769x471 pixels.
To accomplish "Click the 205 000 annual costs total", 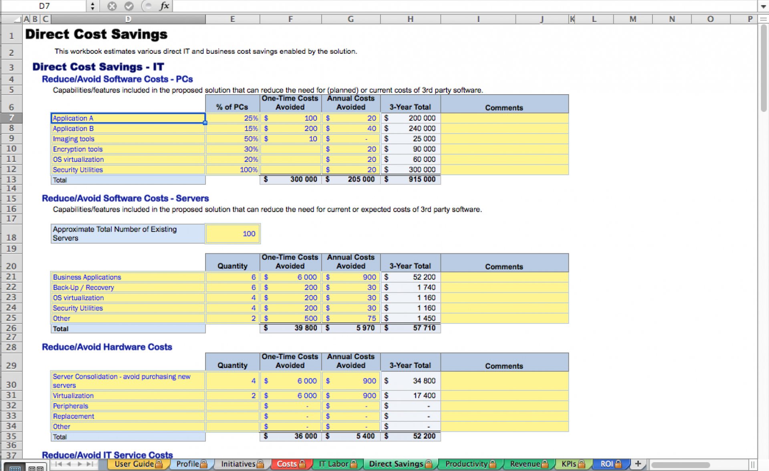I will coord(351,180).
